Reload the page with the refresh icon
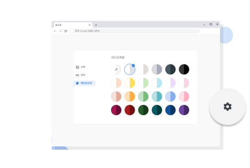Image resolution: width=250 pixels, height=168 pixels. [66, 31]
